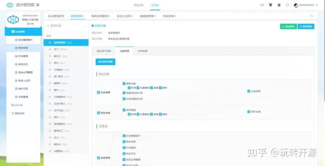
Task: Click the shirt theme icon in header
Action: (270, 5)
